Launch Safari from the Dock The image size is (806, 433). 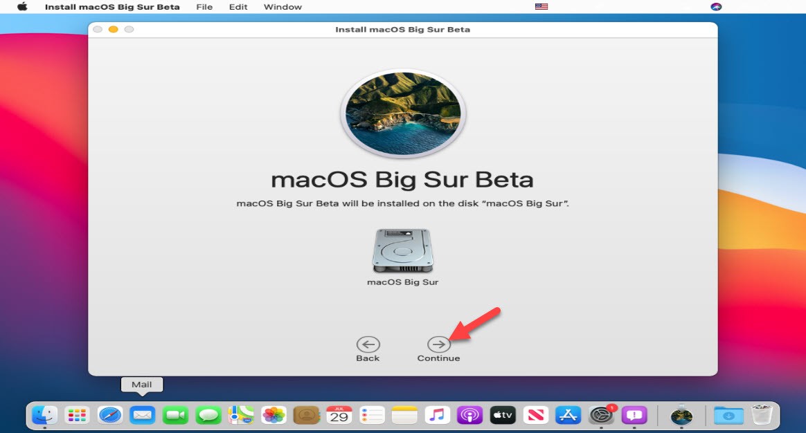110,415
